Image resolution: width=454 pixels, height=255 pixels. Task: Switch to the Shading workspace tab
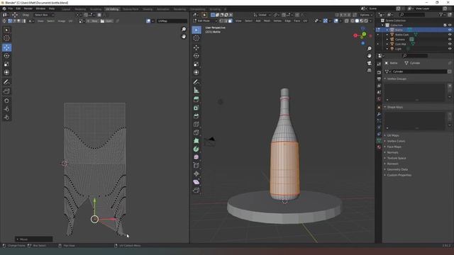[x=148, y=9]
